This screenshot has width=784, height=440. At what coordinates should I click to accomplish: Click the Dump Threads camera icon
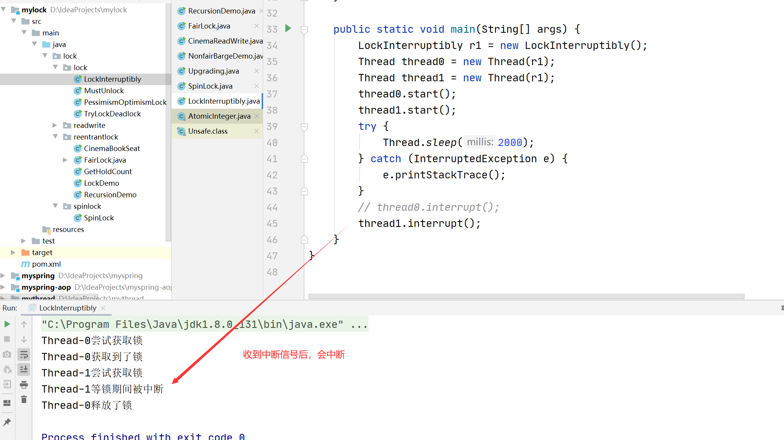[x=7, y=354]
